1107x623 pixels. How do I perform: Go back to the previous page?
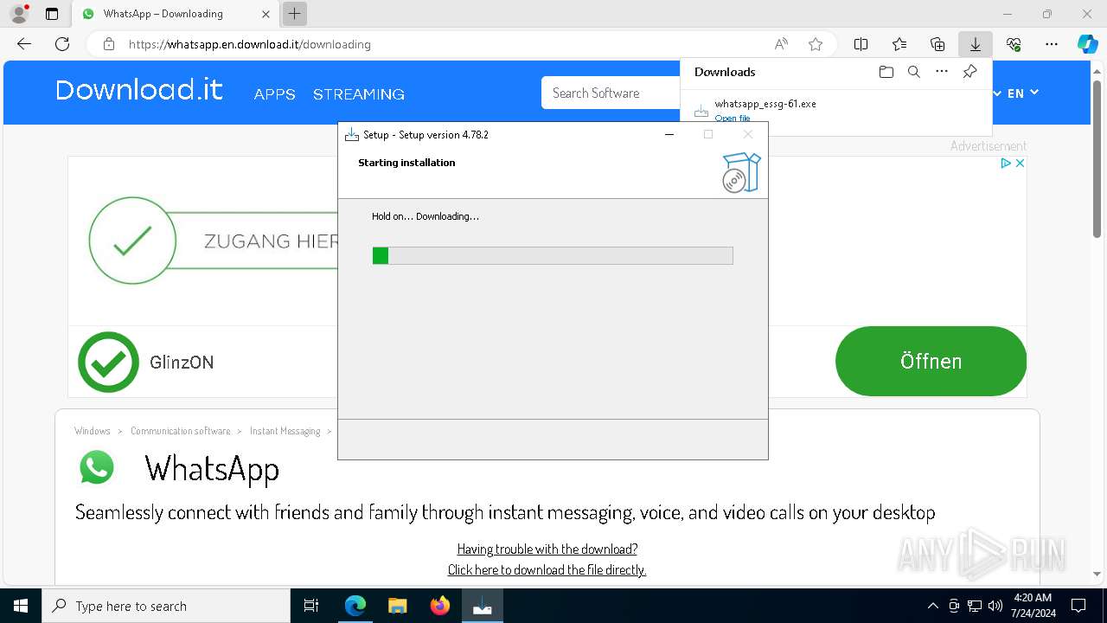[x=24, y=44]
